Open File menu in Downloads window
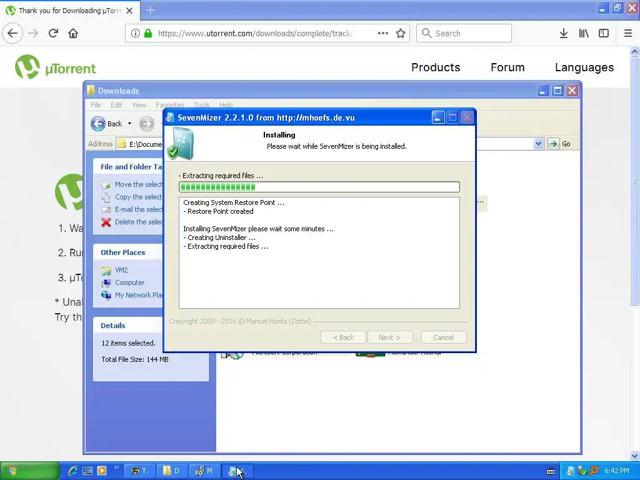Viewport: 640px width, 480px height. [96, 105]
